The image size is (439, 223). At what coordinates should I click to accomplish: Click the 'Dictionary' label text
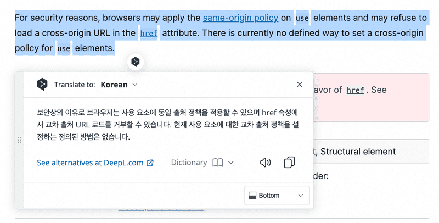(189, 163)
